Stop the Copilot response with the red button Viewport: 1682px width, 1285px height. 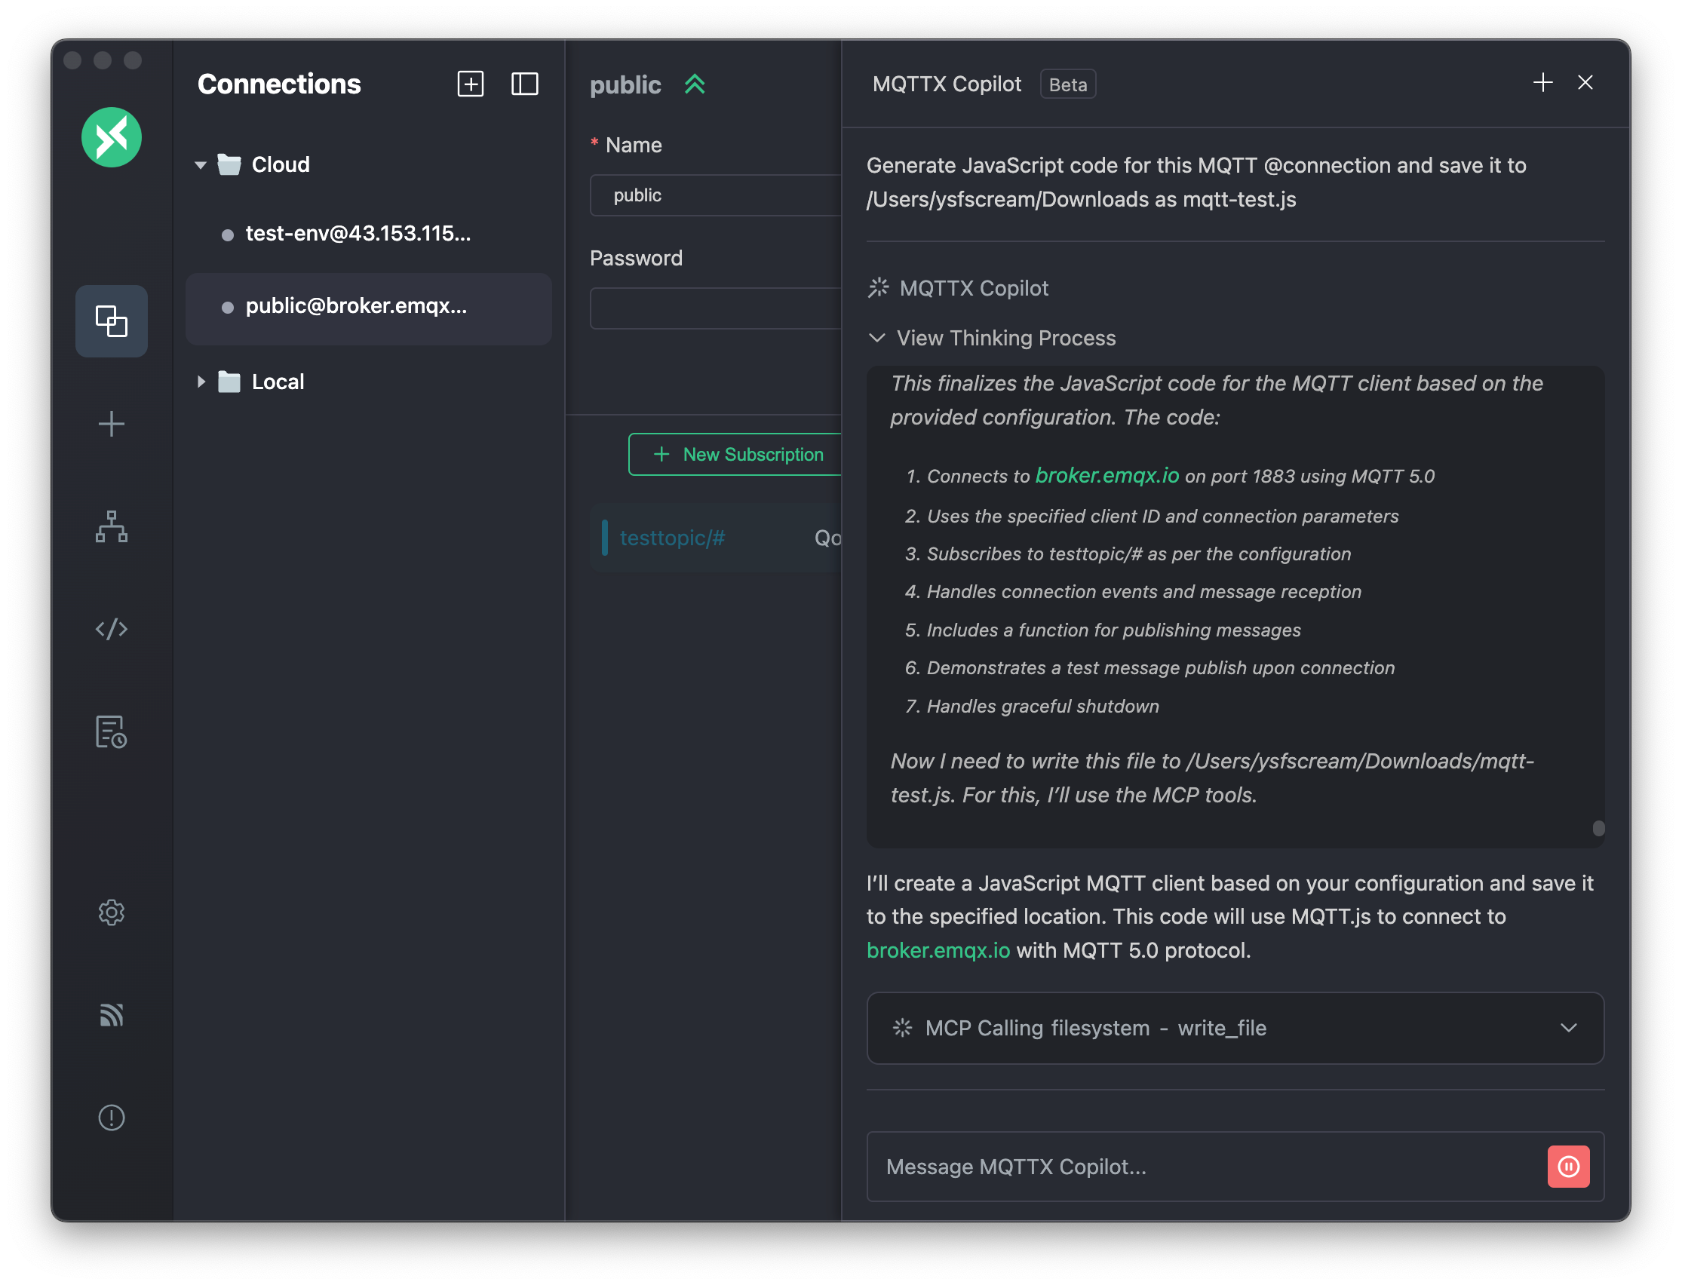point(1568,1166)
